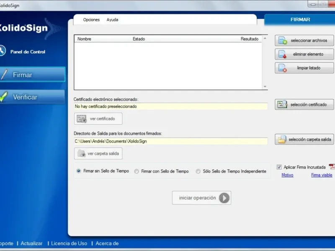The image size is (335, 251).
Task: Open the Acerca de link
Action: click(107, 243)
